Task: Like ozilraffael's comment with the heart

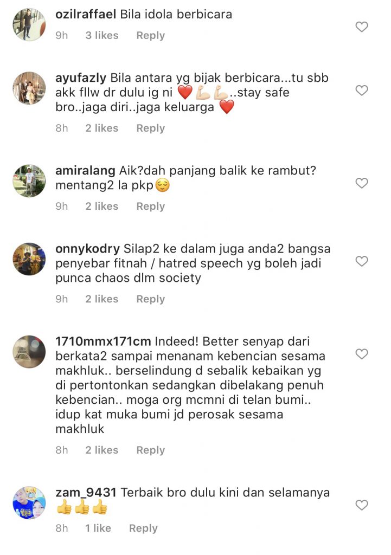Action: tap(362, 27)
